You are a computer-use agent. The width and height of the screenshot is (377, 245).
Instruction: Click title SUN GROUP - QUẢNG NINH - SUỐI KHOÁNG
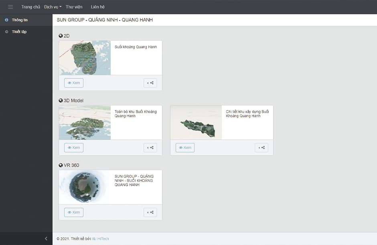pyautogui.click(x=134, y=180)
